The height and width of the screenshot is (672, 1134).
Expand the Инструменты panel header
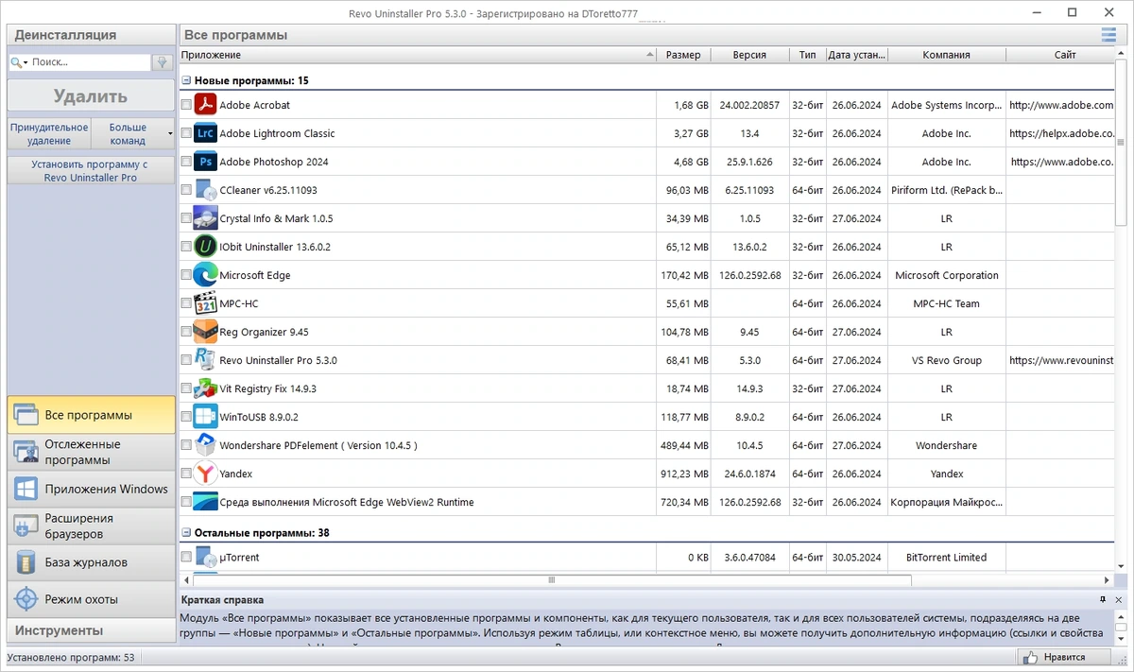[91, 630]
